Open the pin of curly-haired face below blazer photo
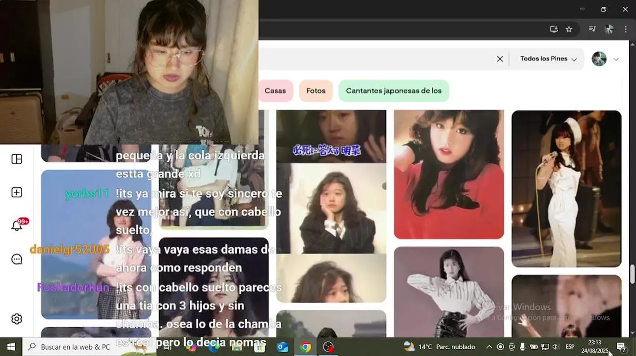Image resolution: width=636 pixels, height=356 pixels. 331,278
